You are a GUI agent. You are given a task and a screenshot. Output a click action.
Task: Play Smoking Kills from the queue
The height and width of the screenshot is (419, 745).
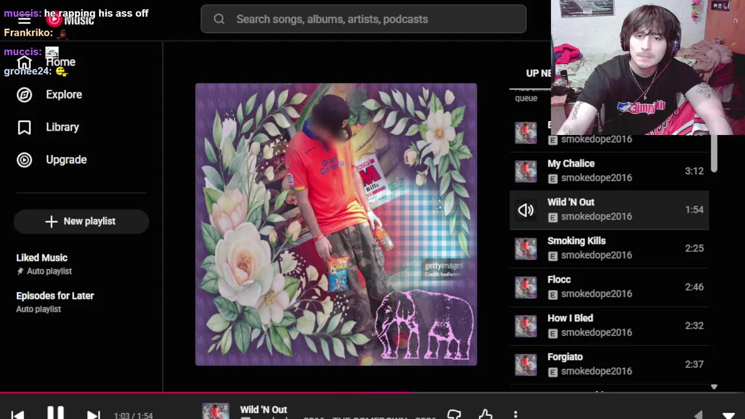click(x=609, y=248)
